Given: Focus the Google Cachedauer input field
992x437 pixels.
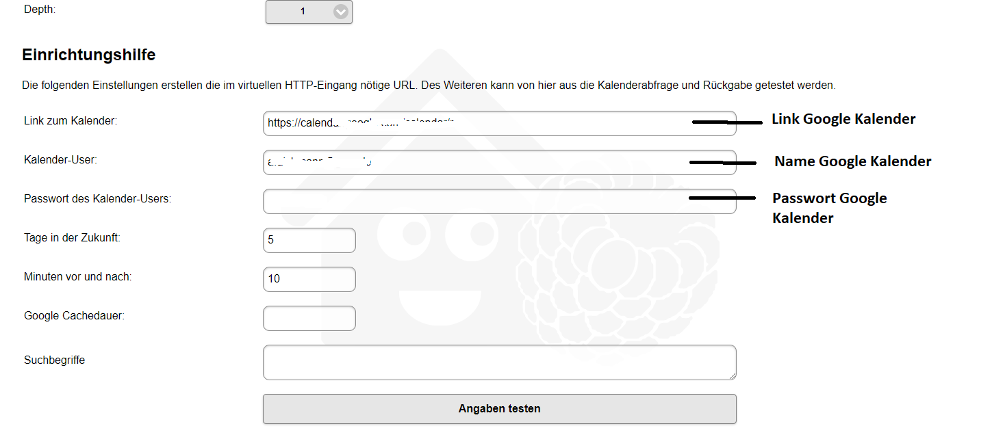Looking at the screenshot, I should [309, 318].
